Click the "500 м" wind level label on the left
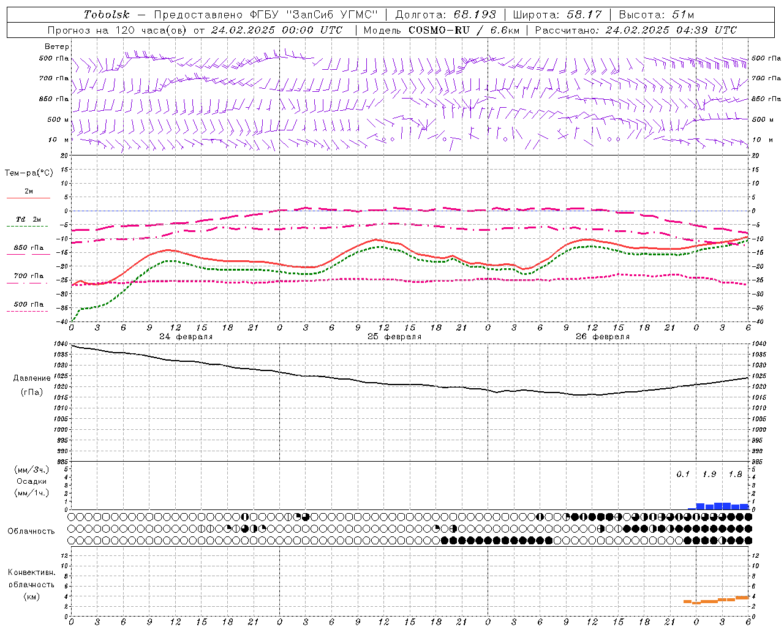This screenshot has width=784, height=627. pyautogui.click(x=58, y=119)
